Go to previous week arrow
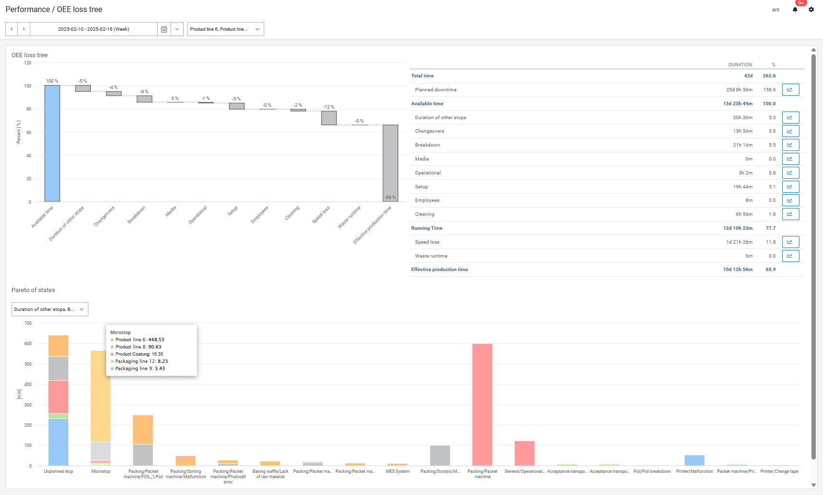 [x=12, y=29]
